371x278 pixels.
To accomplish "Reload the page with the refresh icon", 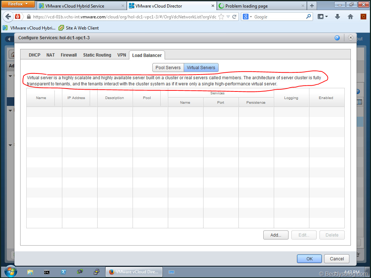I will point(234,17).
